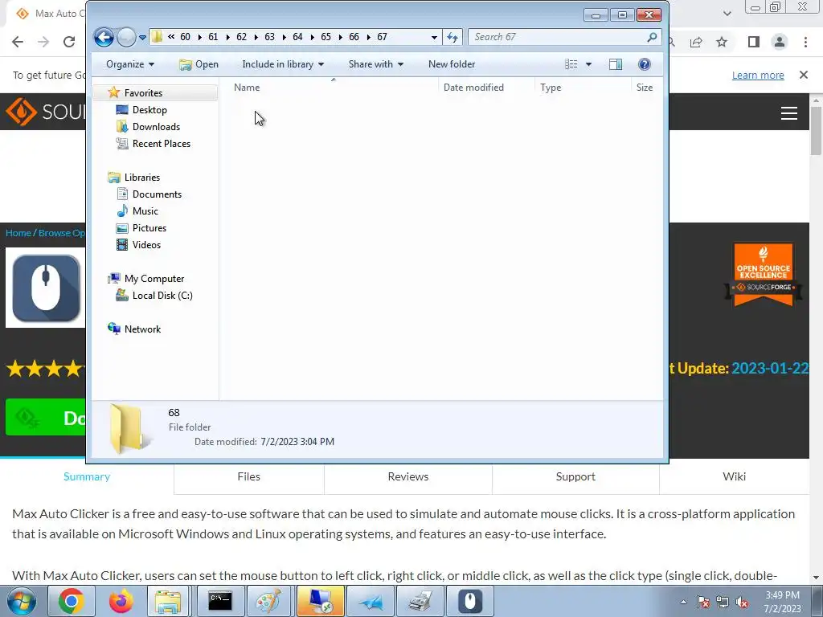Click folder 62 in the address breadcrumb
Screen dimensions: 823x617
click(241, 37)
